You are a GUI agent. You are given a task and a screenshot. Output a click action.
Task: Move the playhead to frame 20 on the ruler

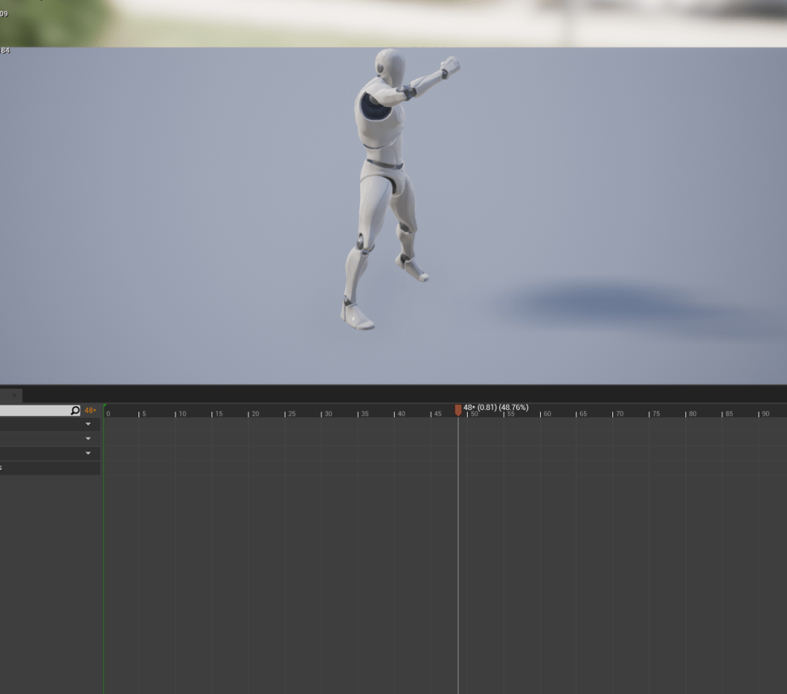(x=248, y=414)
